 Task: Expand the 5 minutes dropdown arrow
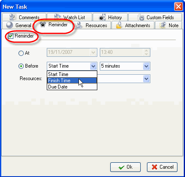(146, 66)
